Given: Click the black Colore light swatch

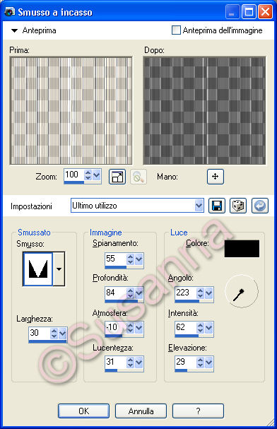Looking at the screenshot, I should [x=242, y=249].
